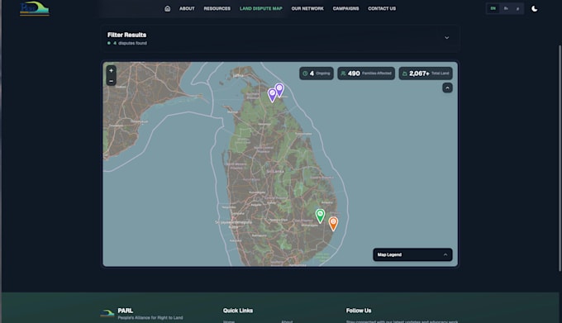This screenshot has width=562, height=323.
Task: Open the OUR NETWORK page
Action: point(307,8)
